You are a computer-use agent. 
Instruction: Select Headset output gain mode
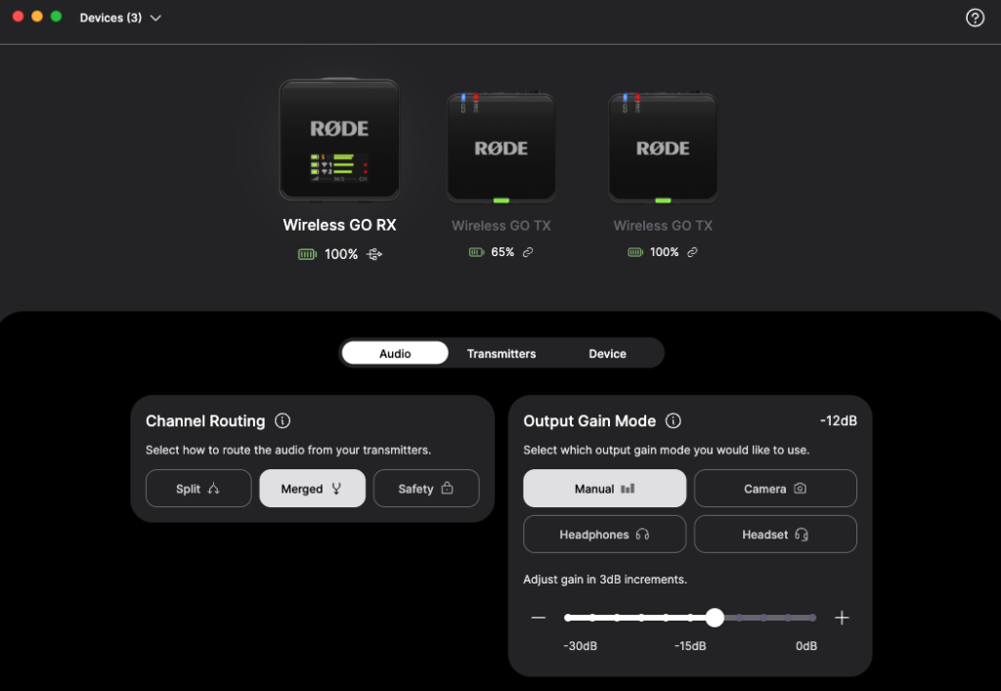point(775,534)
